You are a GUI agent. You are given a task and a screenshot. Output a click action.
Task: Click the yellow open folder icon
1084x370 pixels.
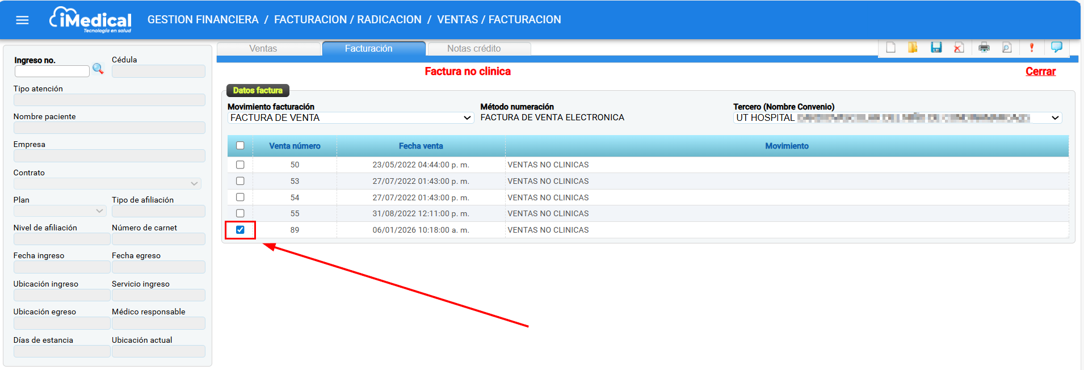[x=913, y=48]
